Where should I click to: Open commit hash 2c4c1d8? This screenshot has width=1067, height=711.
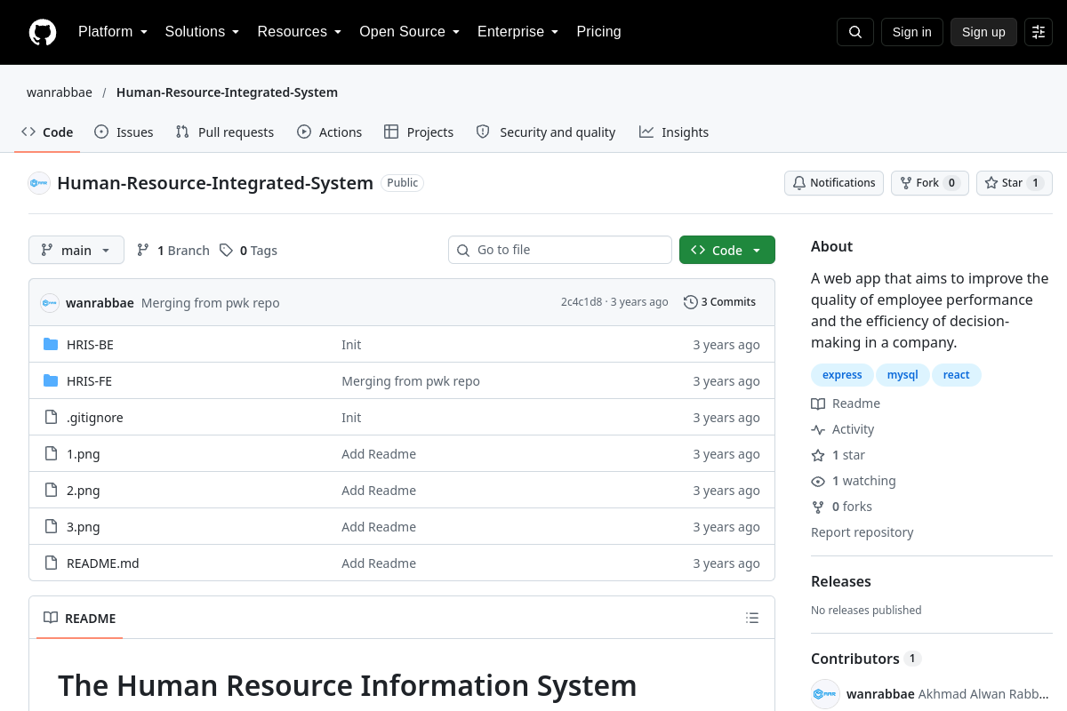[582, 302]
